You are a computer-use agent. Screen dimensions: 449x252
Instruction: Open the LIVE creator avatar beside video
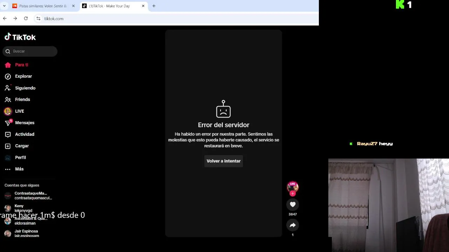pyautogui.click(x=293, y=187)
